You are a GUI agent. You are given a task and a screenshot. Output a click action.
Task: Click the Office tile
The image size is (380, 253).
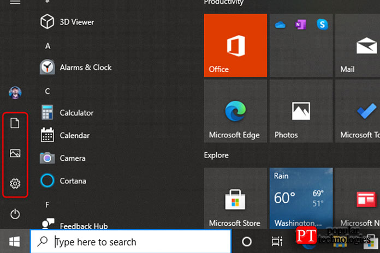point(235,45)
